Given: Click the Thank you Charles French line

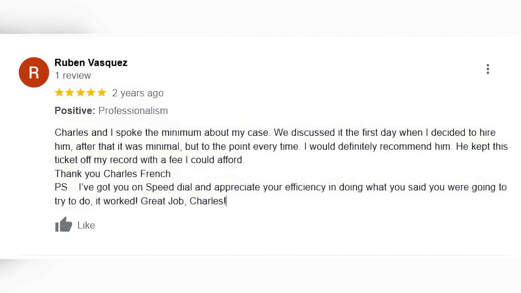Looking at the screenshot, I should tap(113, 174).
